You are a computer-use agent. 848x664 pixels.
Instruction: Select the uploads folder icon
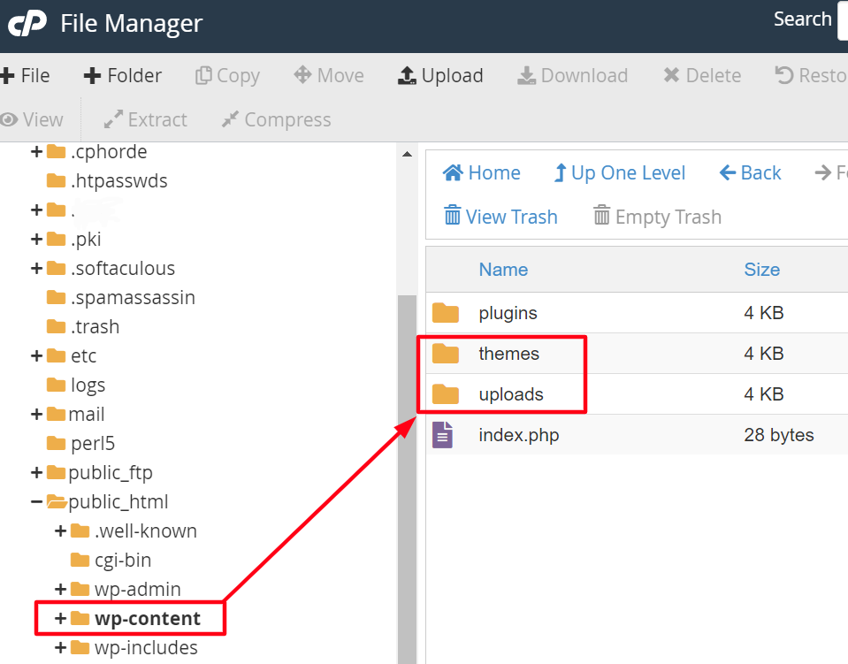446,394
